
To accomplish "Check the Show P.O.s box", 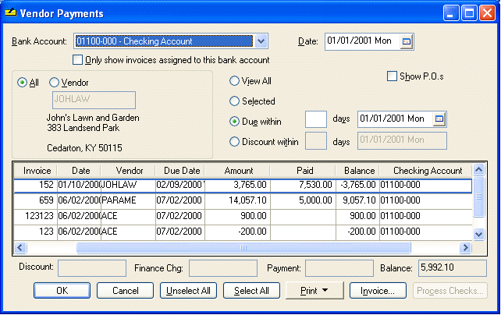I will 392,76.
